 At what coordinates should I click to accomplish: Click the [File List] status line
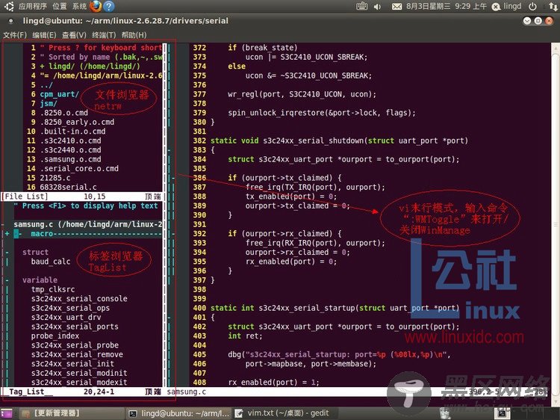coord(82,197)
